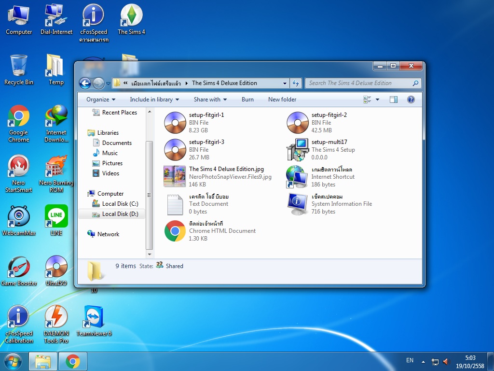Click the New folder button
Image resolution: width=494 pixels, height=371 pixels.
tap(282, 100)
